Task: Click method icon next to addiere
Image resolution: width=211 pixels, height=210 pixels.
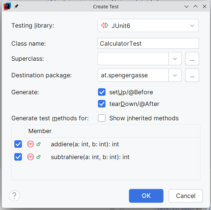Action: tap(31, 144)
